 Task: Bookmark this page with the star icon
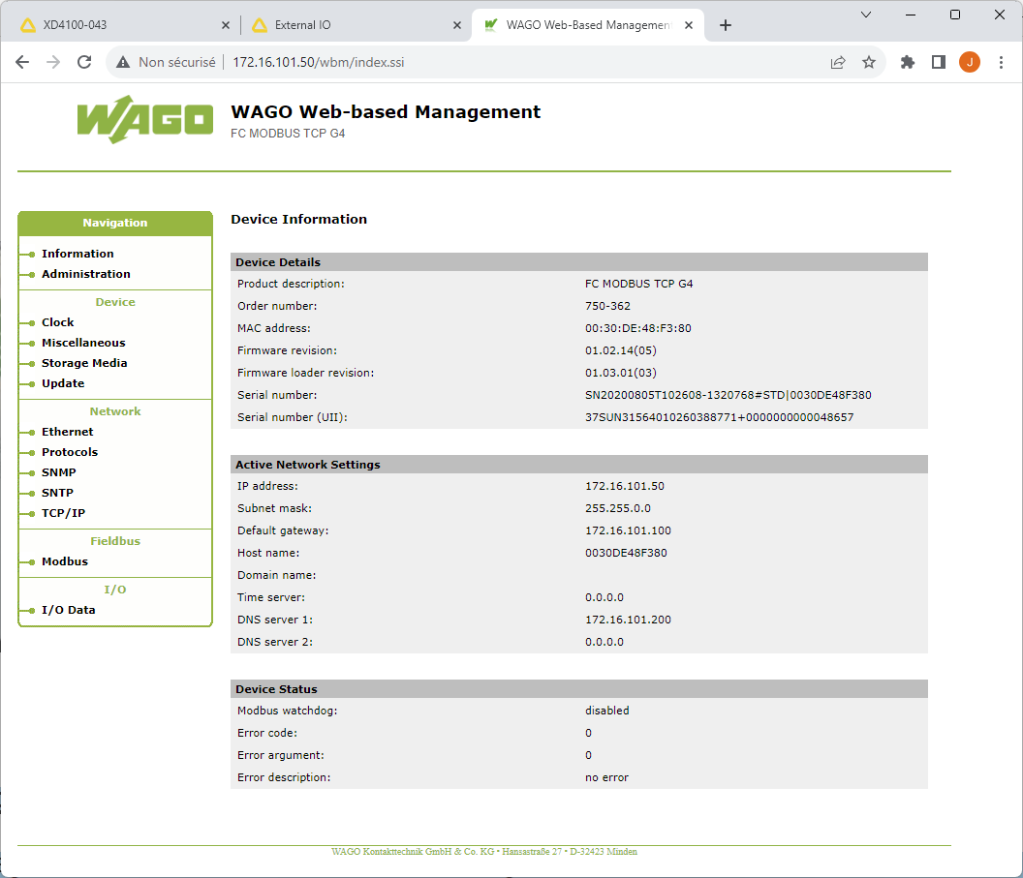click(x=869, y=62)
